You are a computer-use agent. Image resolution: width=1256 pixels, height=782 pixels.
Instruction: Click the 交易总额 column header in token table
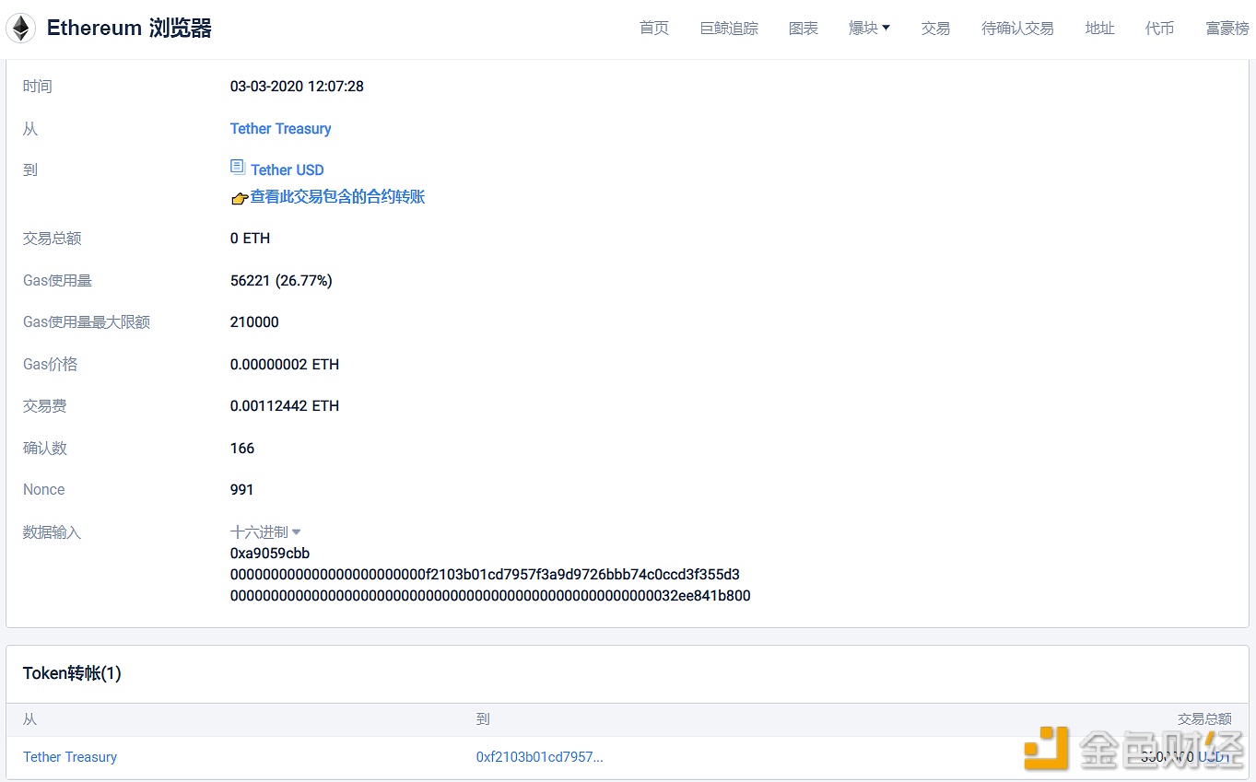pos(1204,719)
